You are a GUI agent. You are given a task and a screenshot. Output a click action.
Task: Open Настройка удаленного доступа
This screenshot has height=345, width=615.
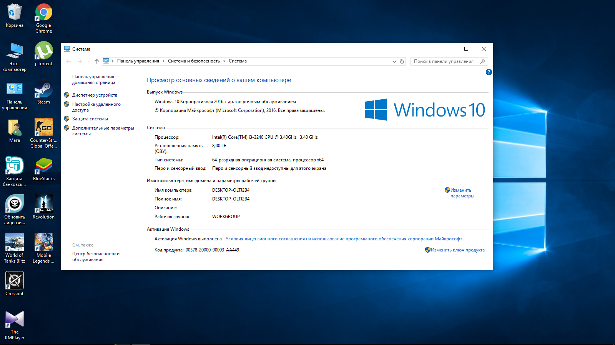point(96,107)
